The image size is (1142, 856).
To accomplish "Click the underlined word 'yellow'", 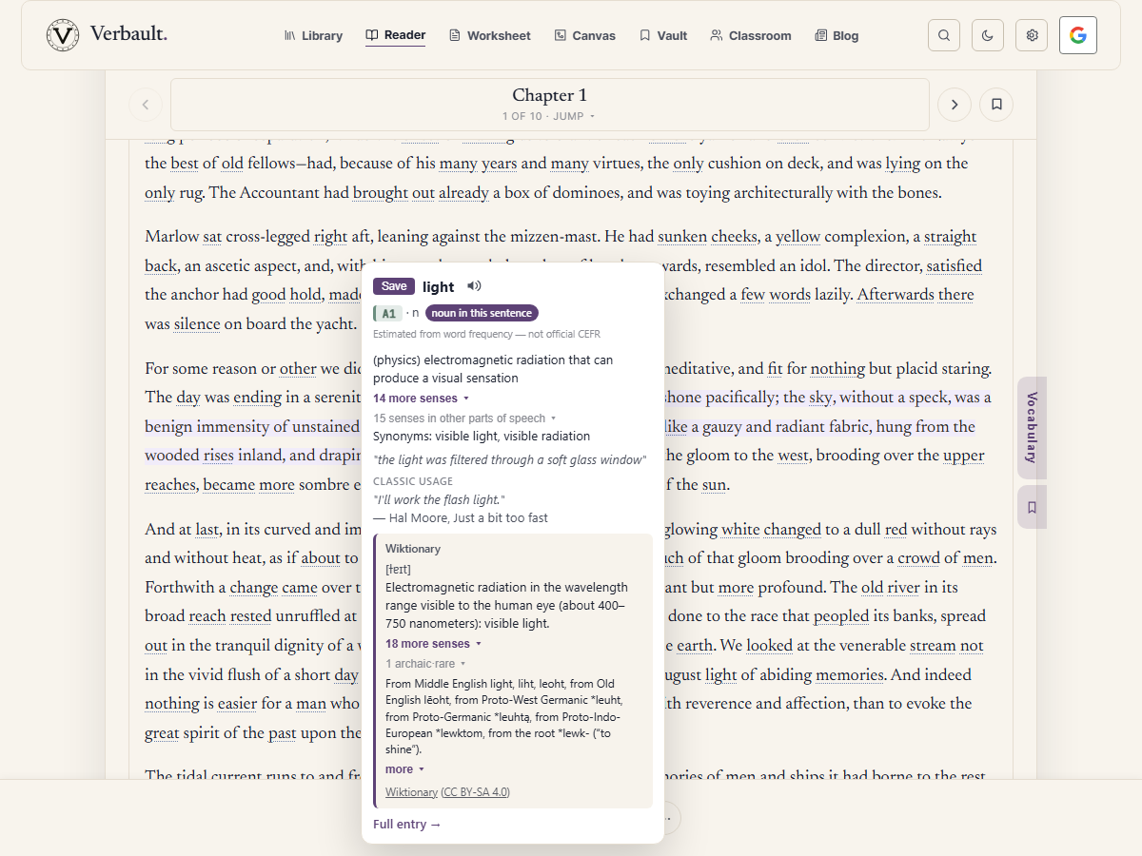I will (x=797, y=237).
